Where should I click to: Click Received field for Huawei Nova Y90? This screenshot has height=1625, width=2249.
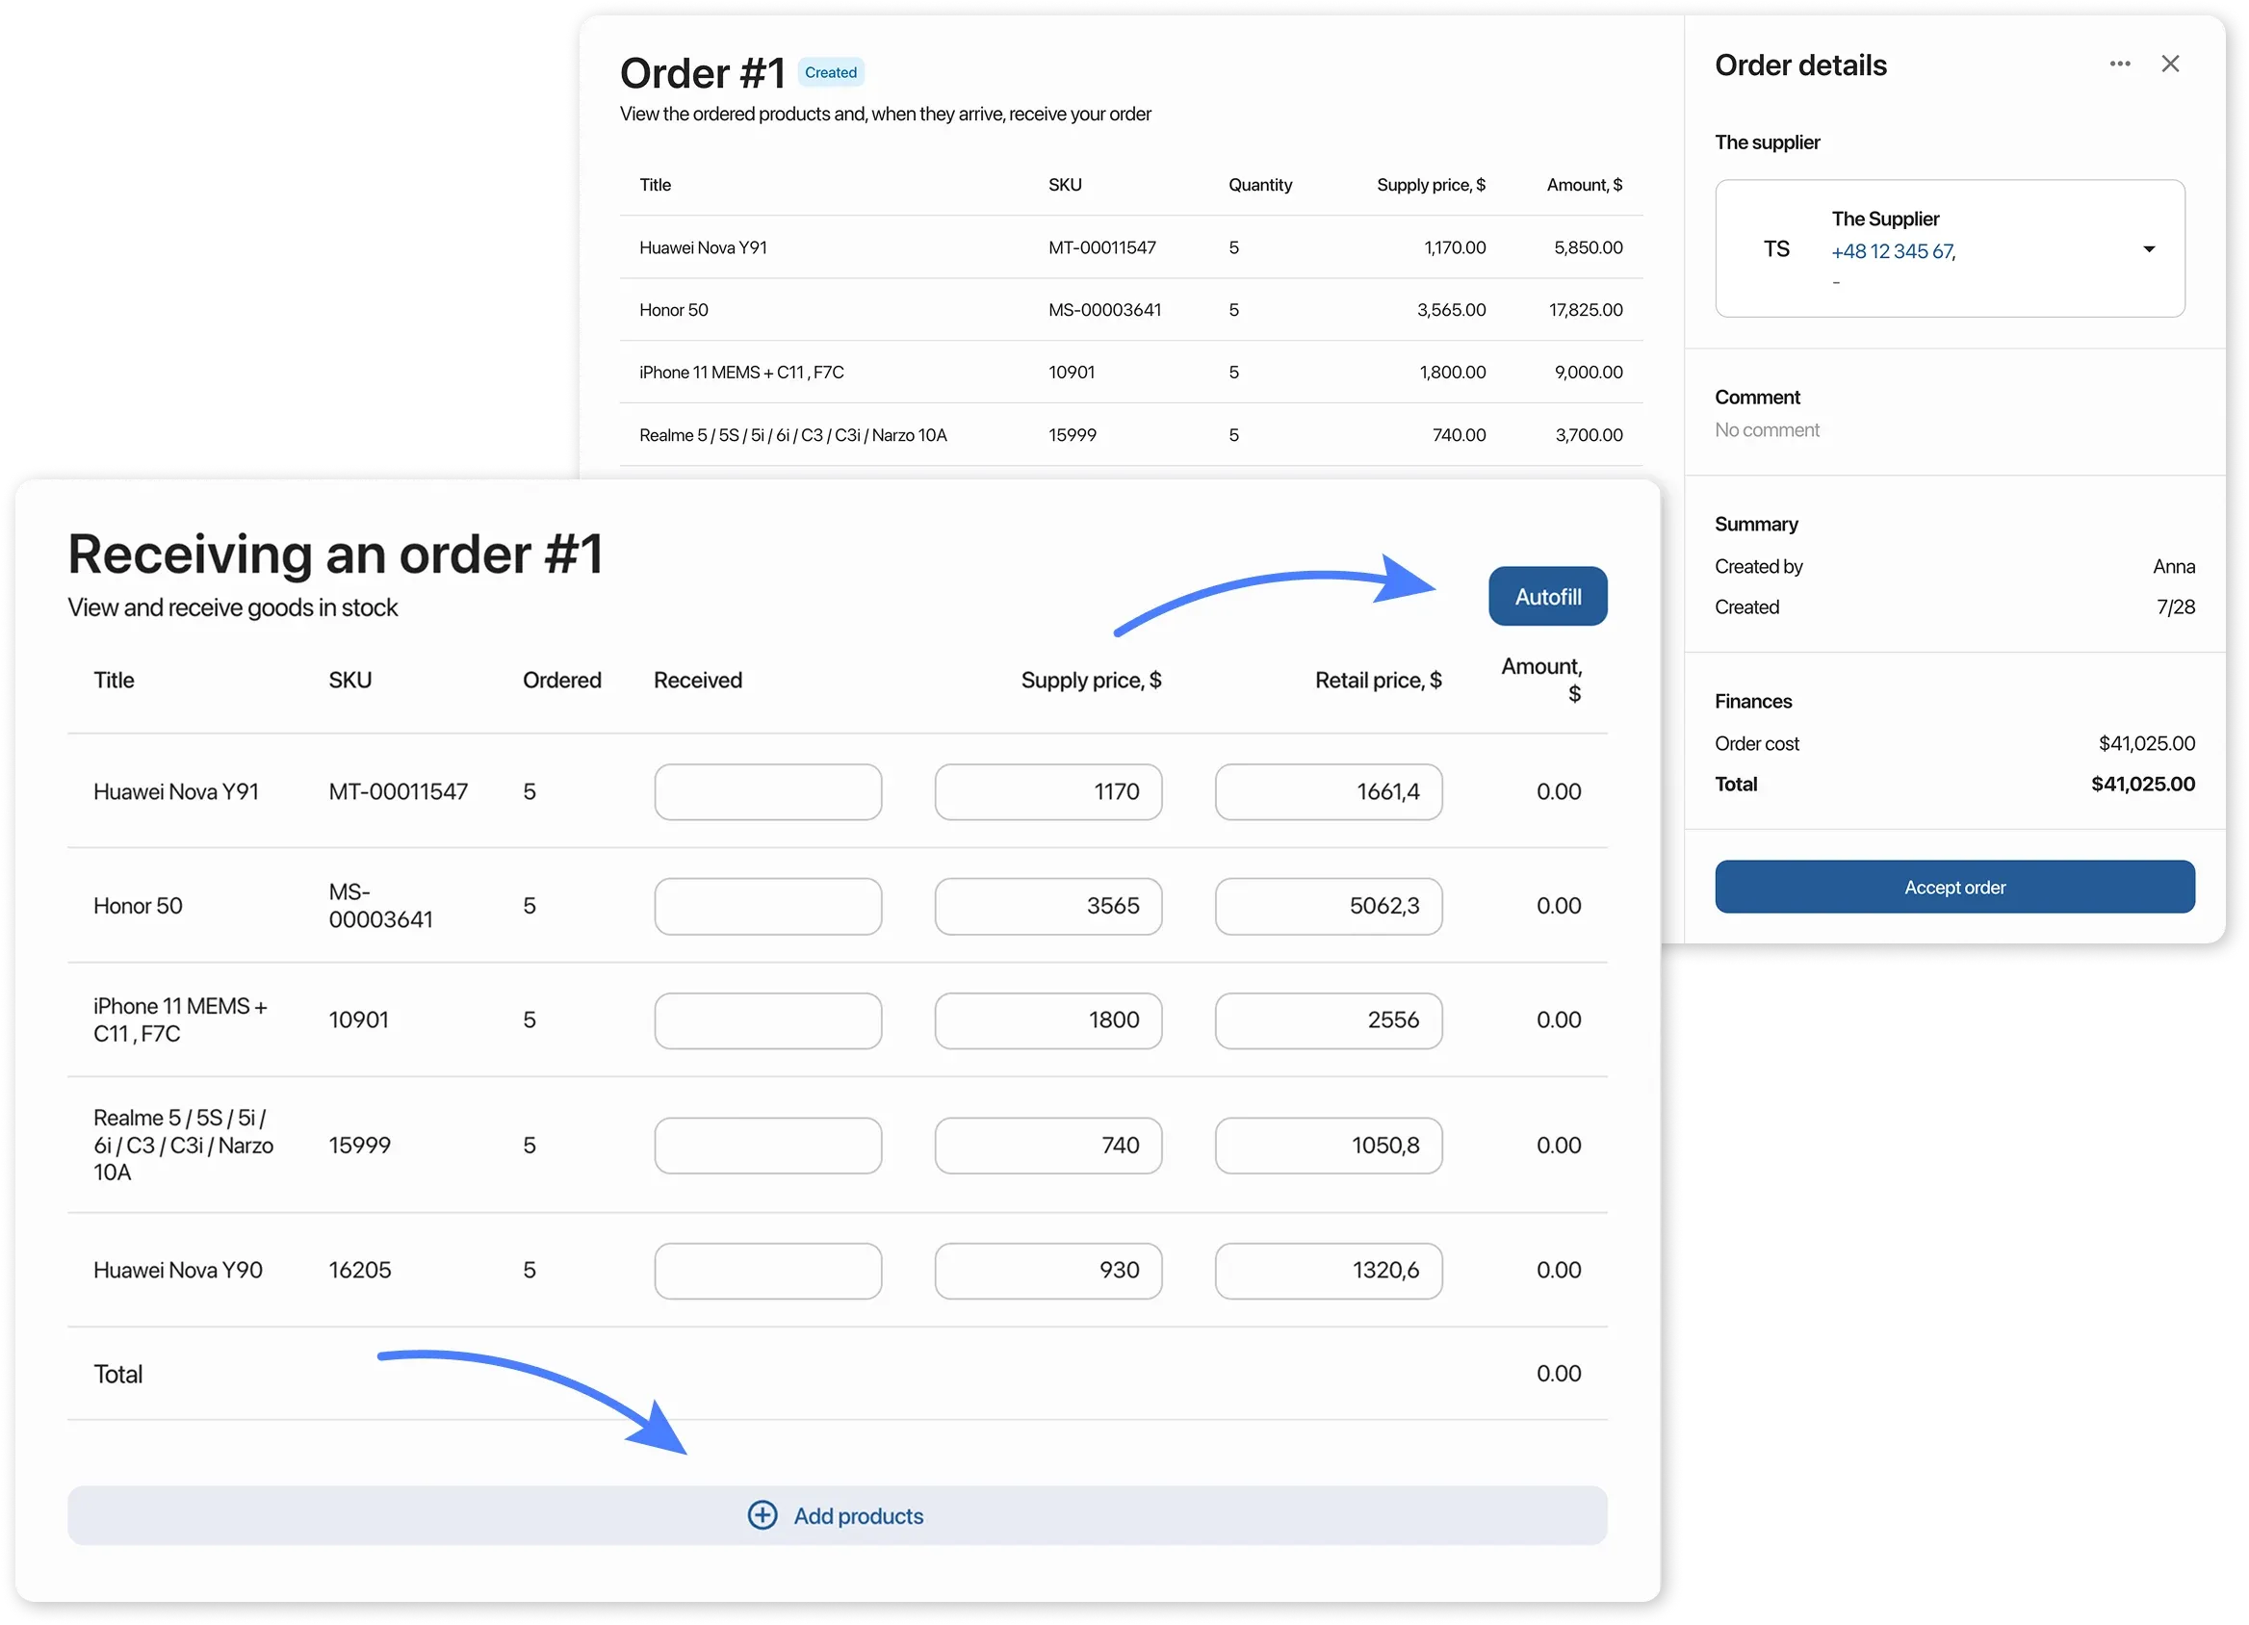767,1270
